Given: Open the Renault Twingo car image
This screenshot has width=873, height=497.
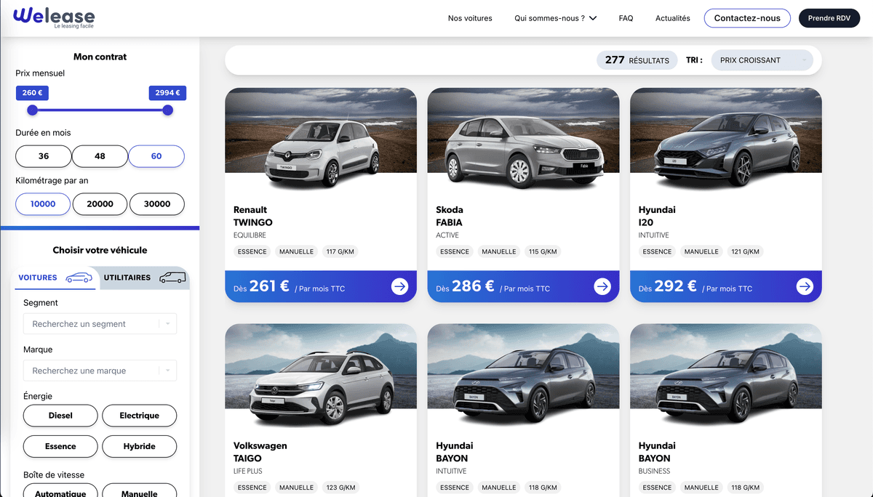Looking at the screenshot, I should coord(321,141).
